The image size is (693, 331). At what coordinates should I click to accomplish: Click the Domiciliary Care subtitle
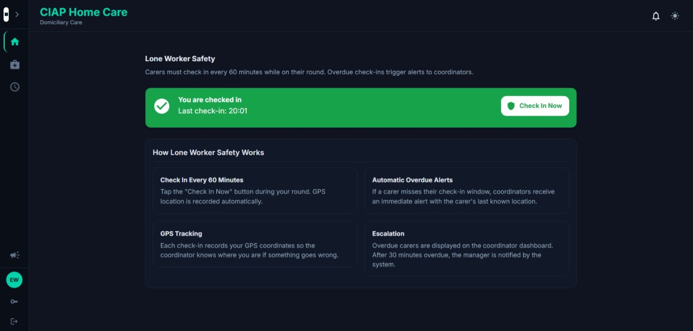(x=61, y=22)
